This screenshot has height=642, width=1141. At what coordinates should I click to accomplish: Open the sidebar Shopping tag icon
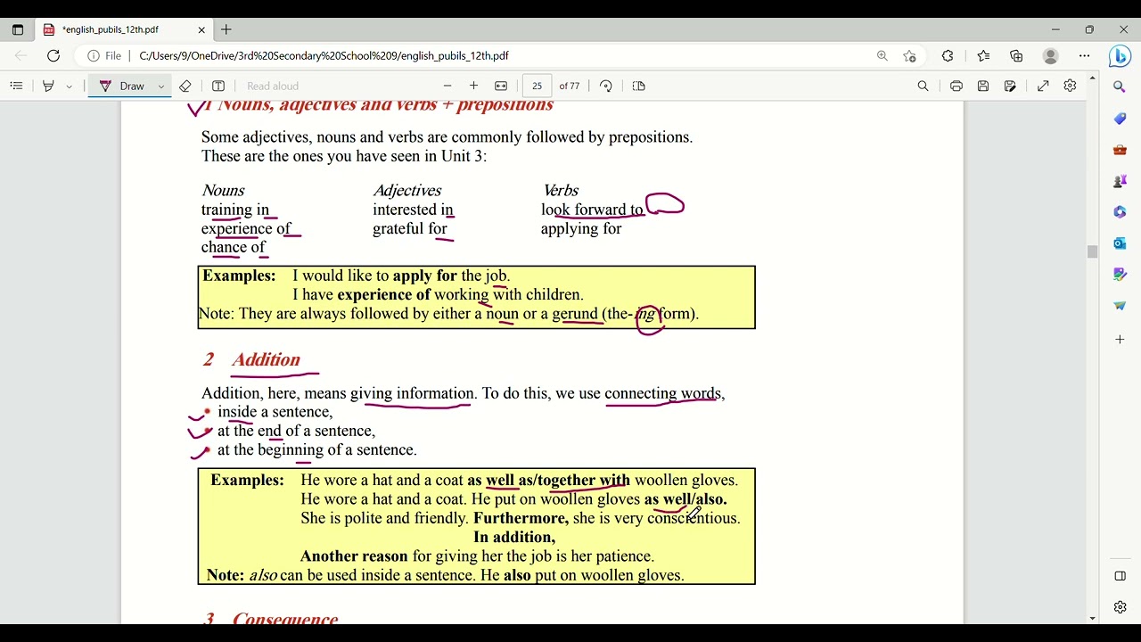pos(1120,119)
